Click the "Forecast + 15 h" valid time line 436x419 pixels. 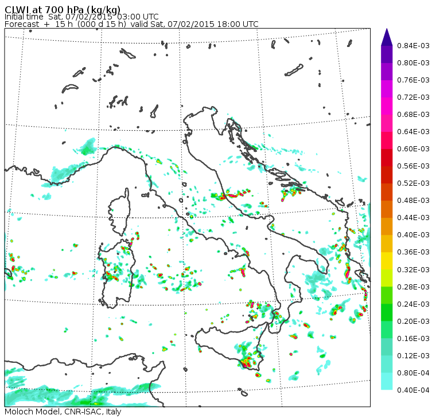tap(131, 24)
